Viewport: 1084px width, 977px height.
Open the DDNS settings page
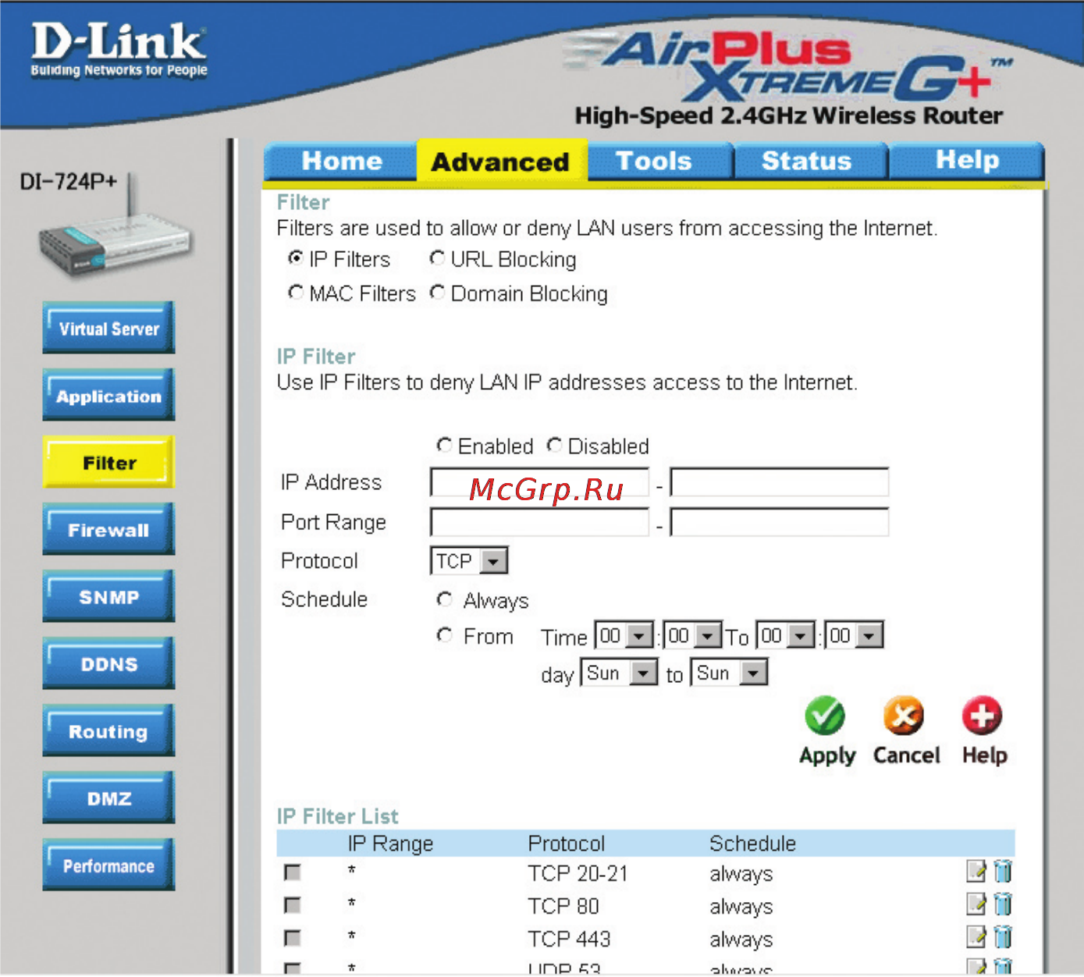[108, 664]
